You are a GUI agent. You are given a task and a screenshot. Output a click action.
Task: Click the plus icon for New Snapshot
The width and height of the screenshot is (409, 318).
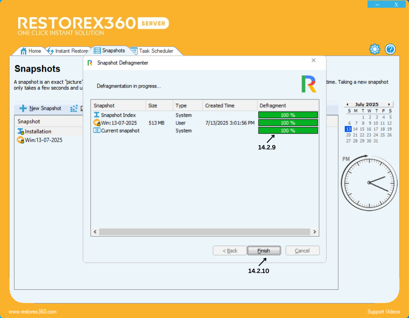[23, 108]
